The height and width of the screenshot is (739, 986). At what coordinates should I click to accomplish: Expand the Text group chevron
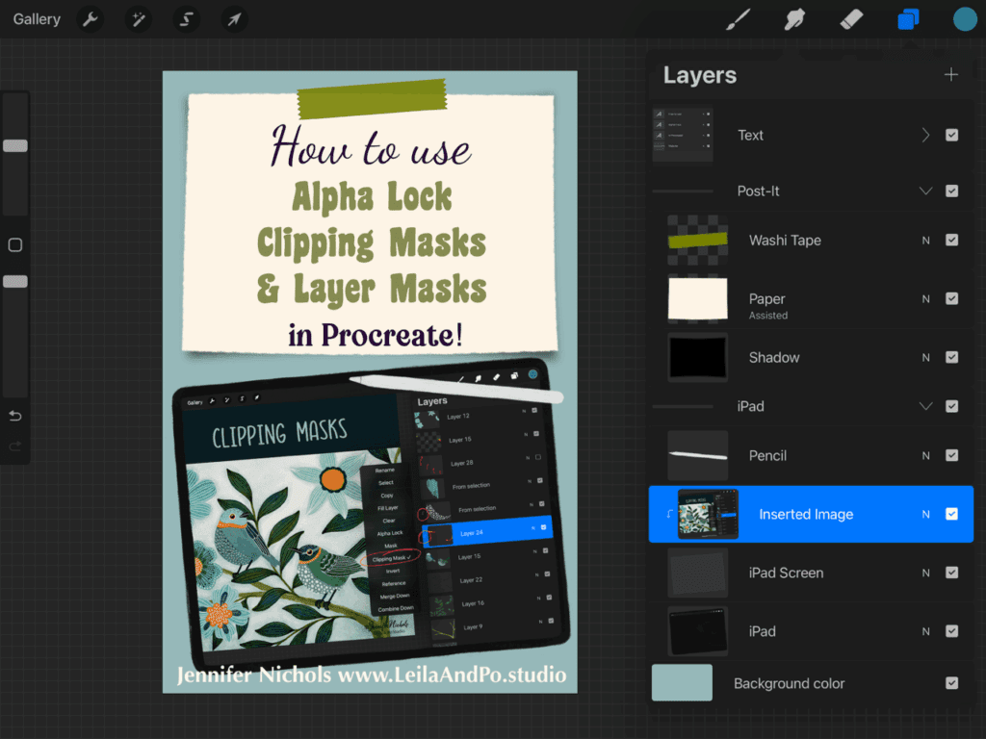pos(925,135)
